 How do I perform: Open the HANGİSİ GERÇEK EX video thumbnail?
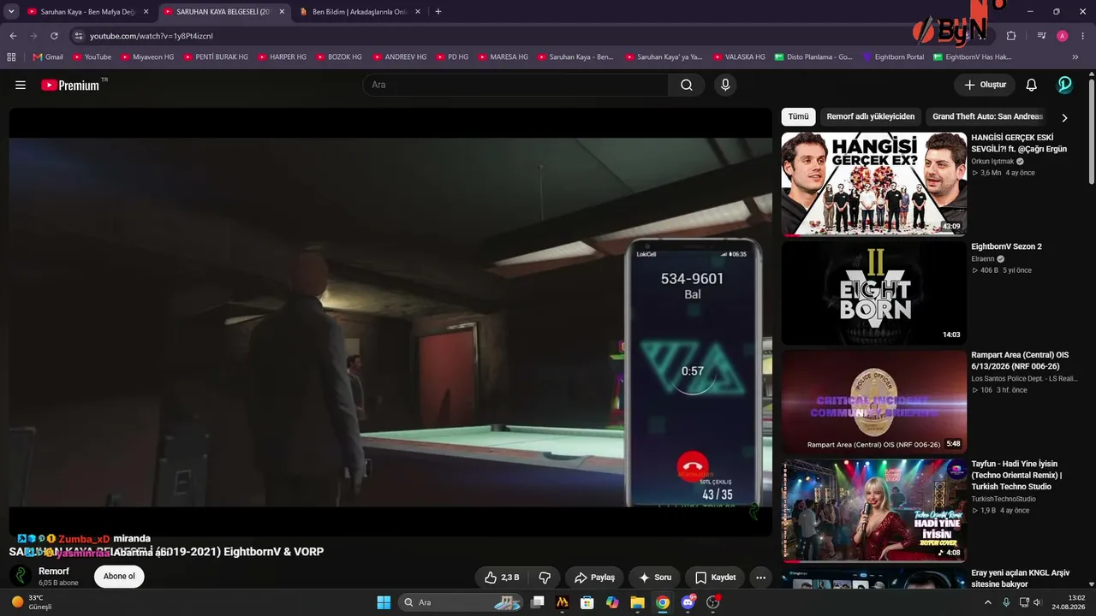pyautogui.click(x=874, y=184)
